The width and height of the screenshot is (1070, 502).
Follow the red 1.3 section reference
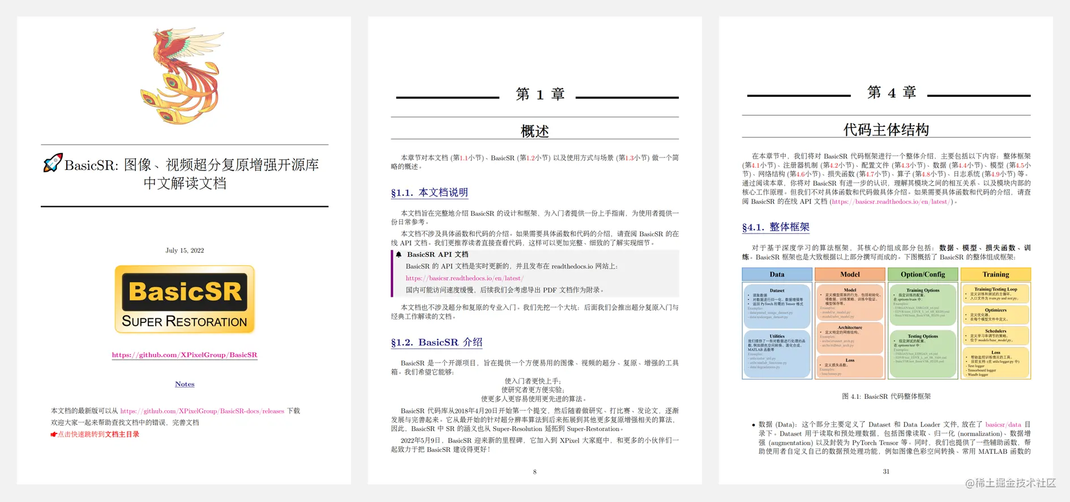click(630, 158)
